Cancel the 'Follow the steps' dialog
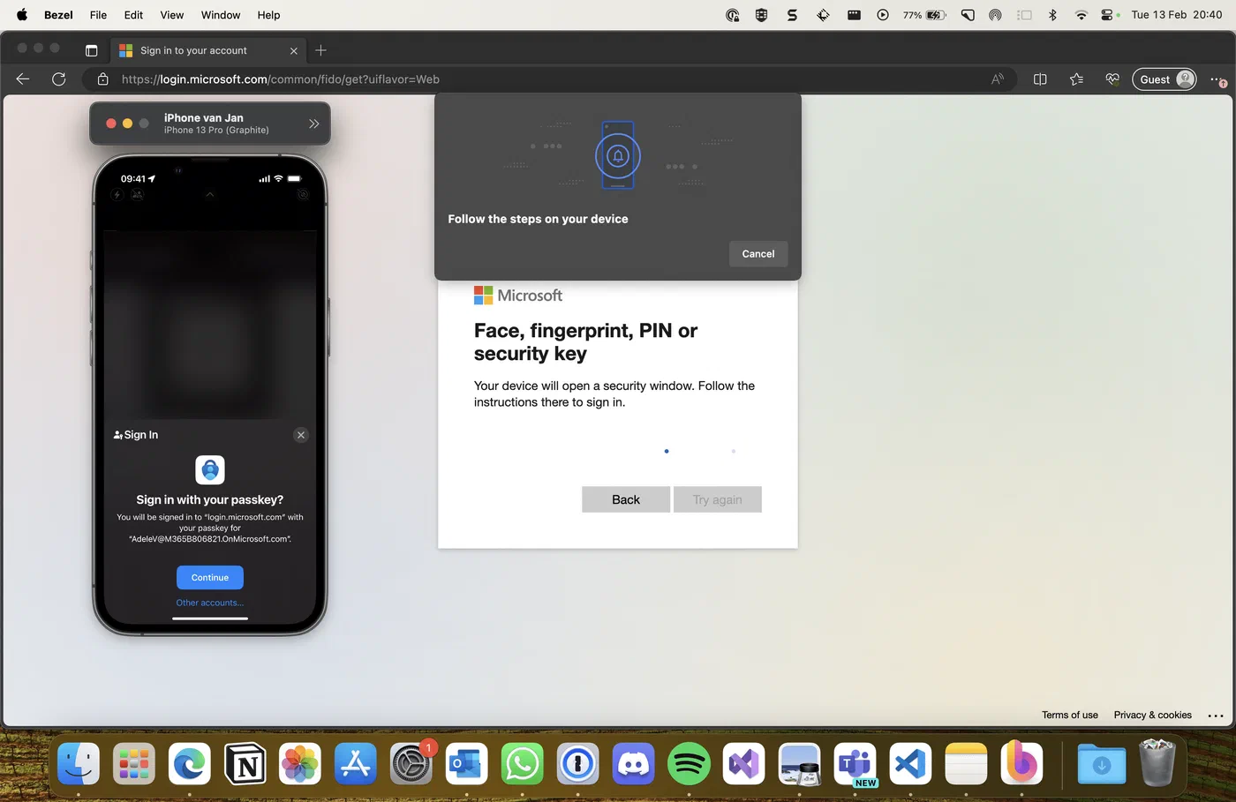 coord(758,254)
